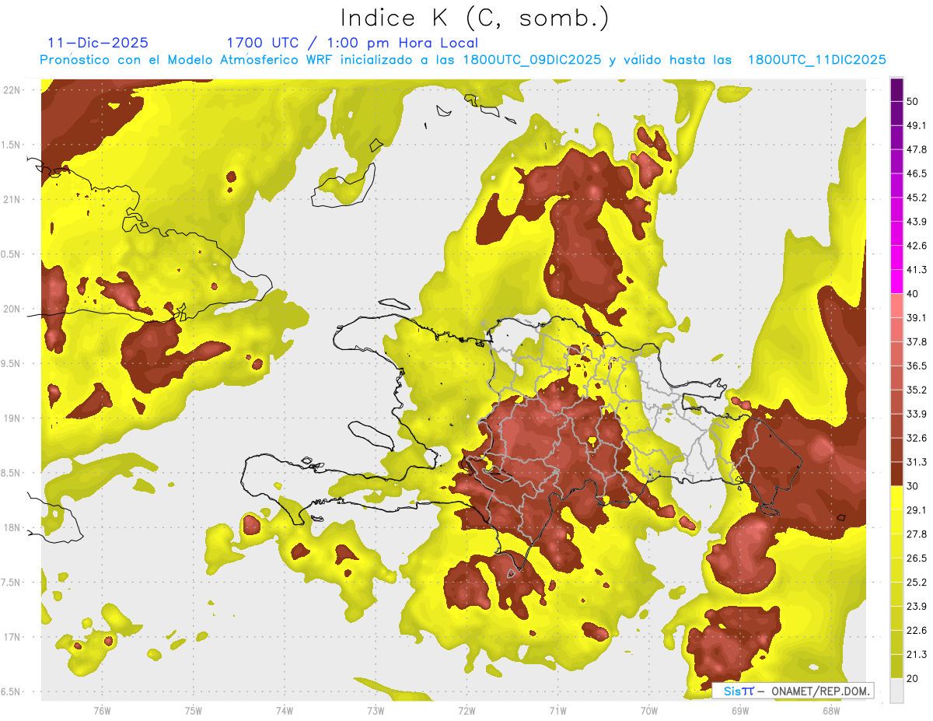This screenshot has height=721, width=933.
Task: Pick the color scale value 50
Action: pyautogui.click(x=913, y=101)
